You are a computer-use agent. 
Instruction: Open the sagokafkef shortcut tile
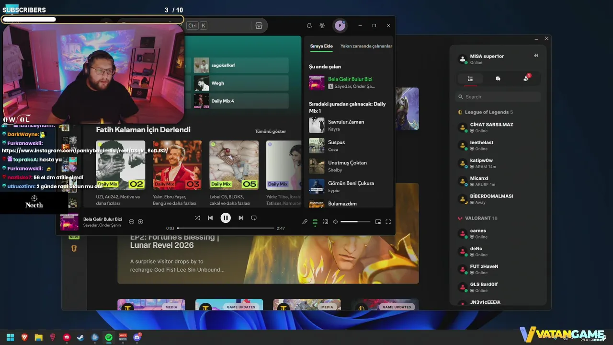click(x=241, y=65)
